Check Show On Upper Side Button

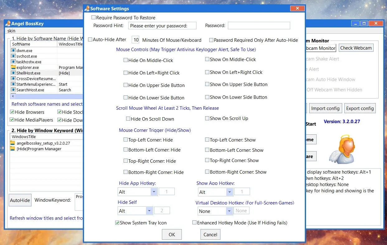point(207,84)
